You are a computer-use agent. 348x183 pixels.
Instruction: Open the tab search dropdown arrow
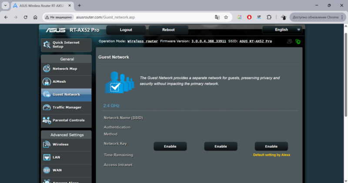click(5, 6)
